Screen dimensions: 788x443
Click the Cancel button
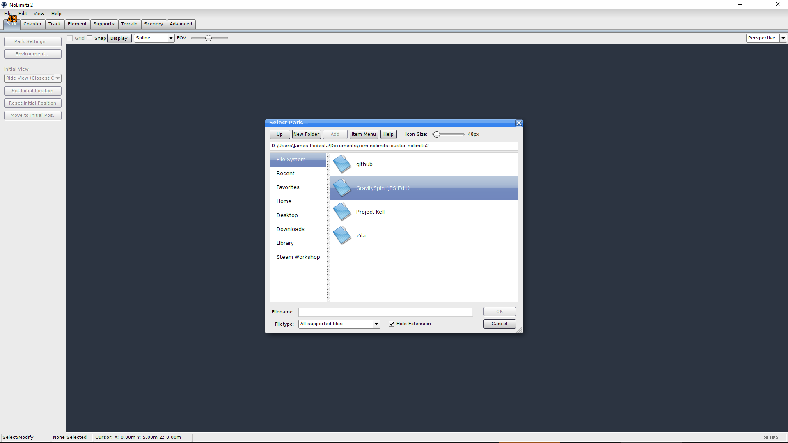point(499,324)
